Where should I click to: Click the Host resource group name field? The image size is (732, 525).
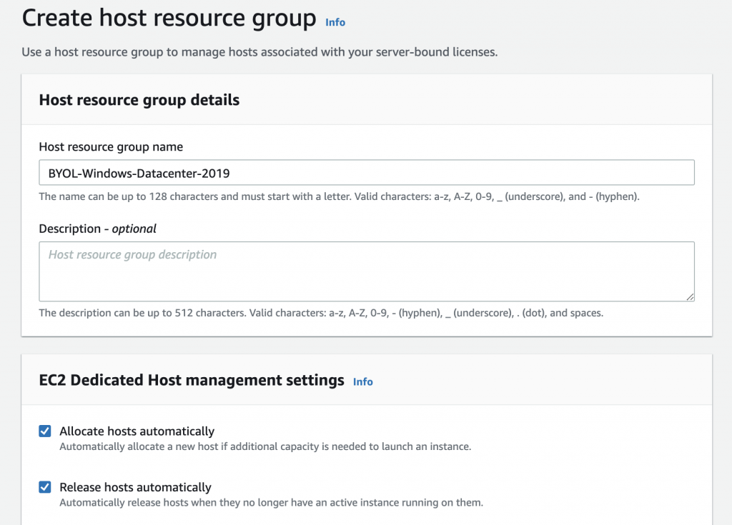point(366,172)
